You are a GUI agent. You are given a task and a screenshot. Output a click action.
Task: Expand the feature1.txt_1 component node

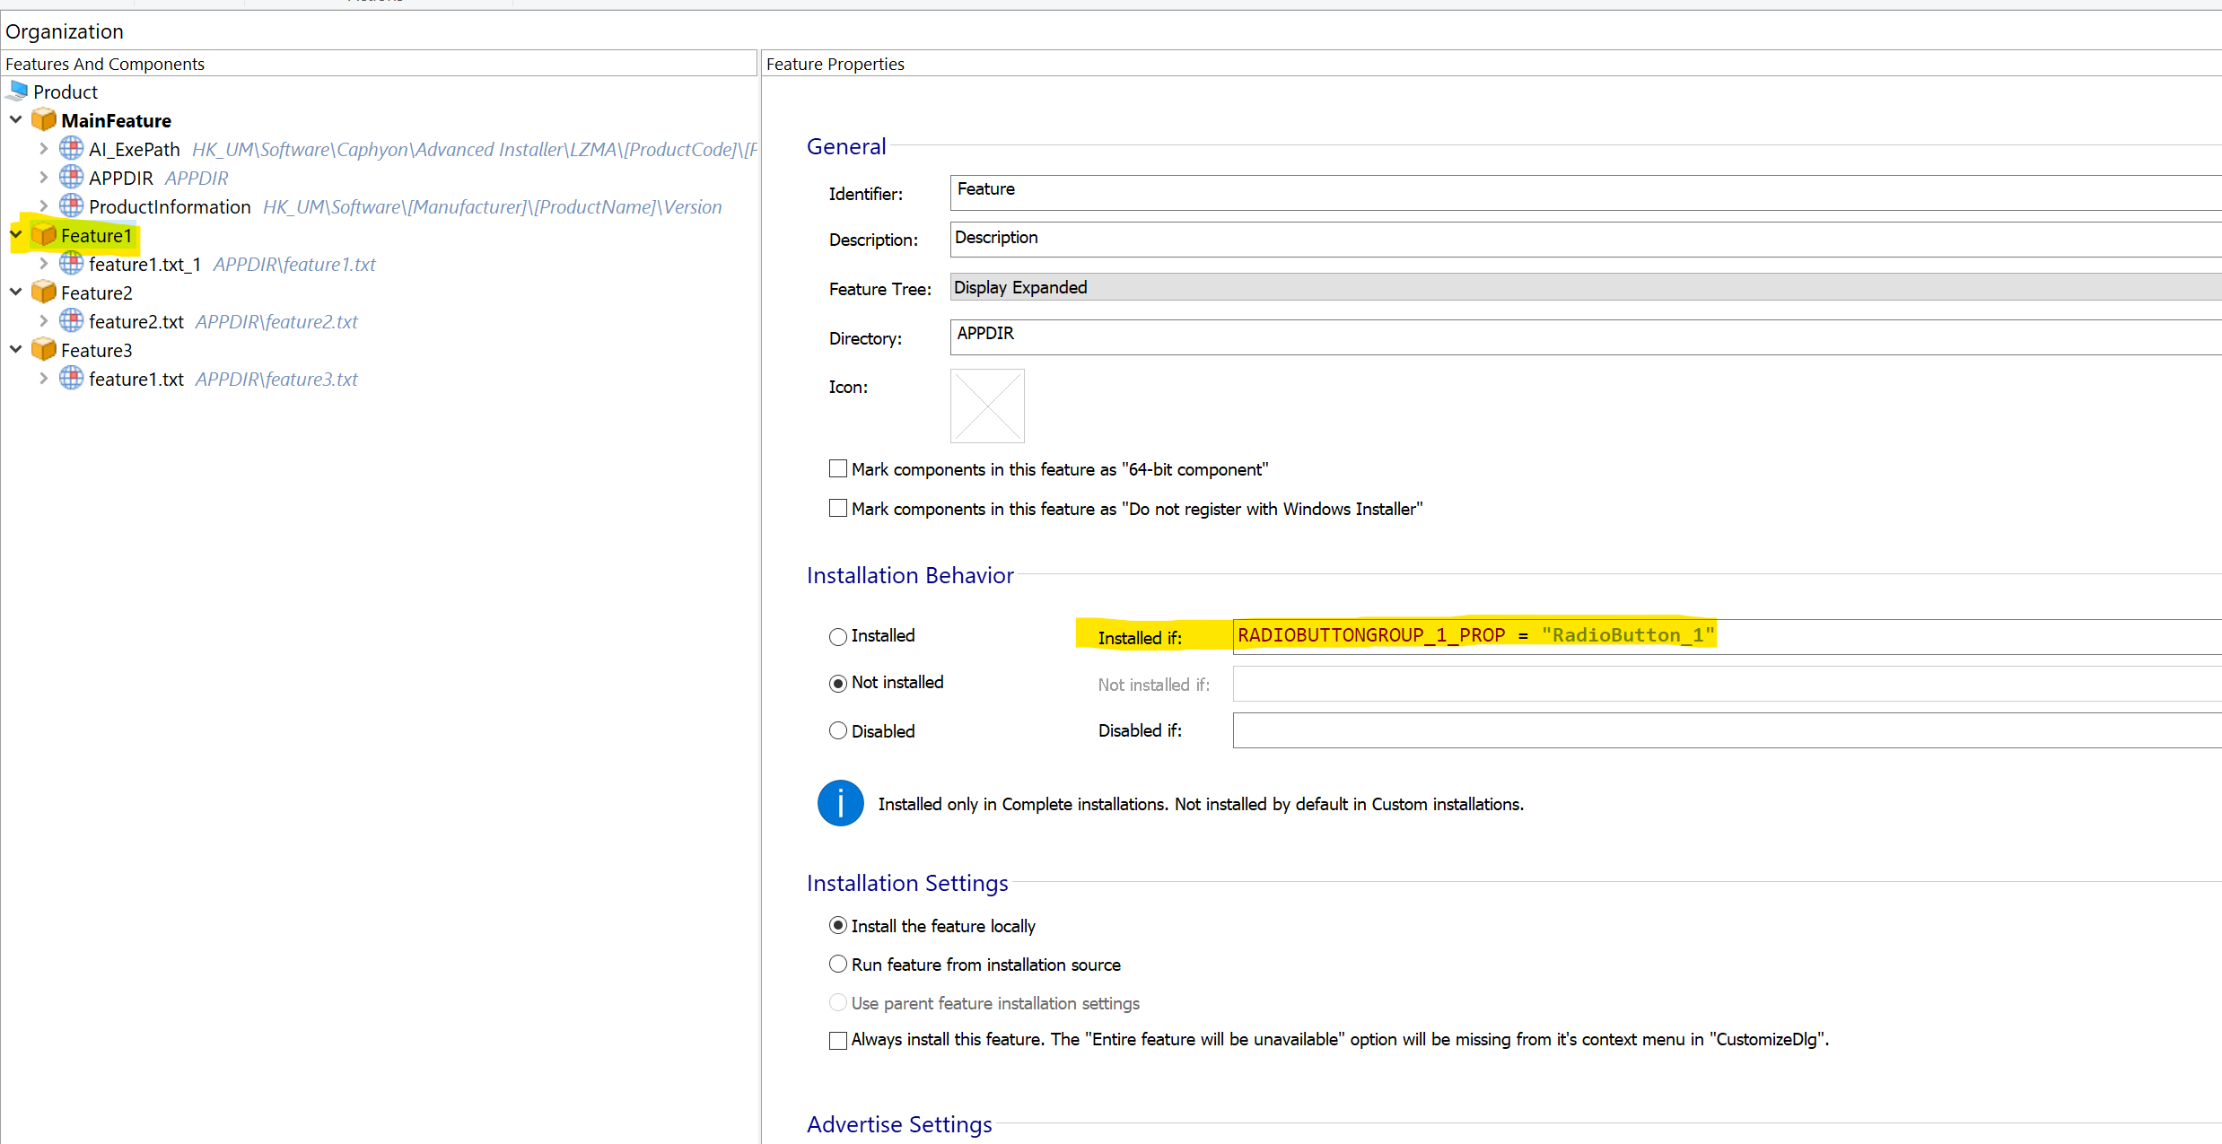coord(43,263)
